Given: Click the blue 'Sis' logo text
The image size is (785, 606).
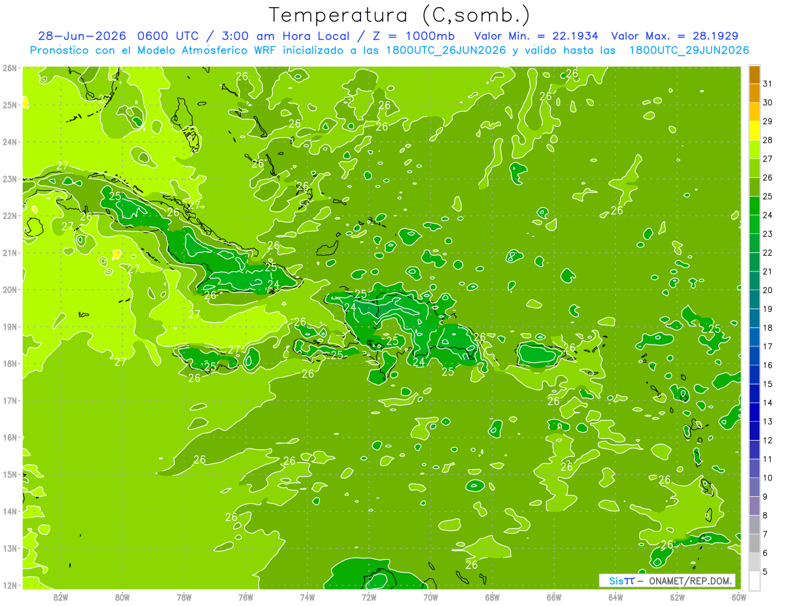Looking at the screenshot, I should pos(616,581).
